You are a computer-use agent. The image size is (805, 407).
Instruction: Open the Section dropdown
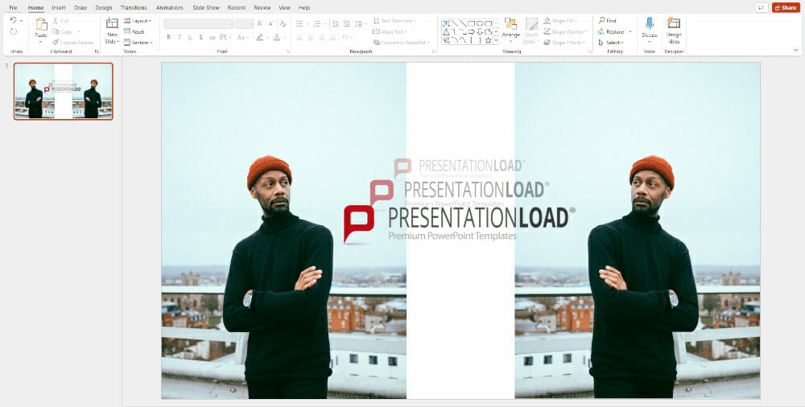pyautogui.click(x=138, y=43)
